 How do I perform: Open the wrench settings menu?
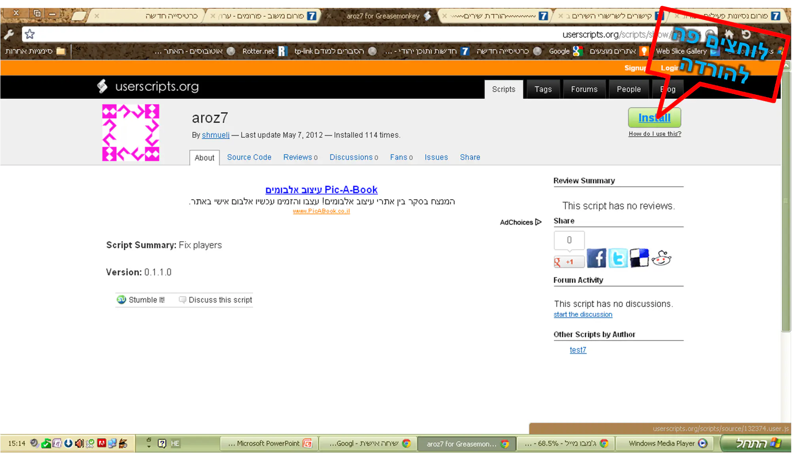pyautogui.click(x=9, y=34)
